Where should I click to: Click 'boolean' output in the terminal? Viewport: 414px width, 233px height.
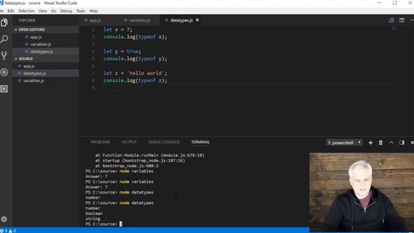tap(94, 214)
